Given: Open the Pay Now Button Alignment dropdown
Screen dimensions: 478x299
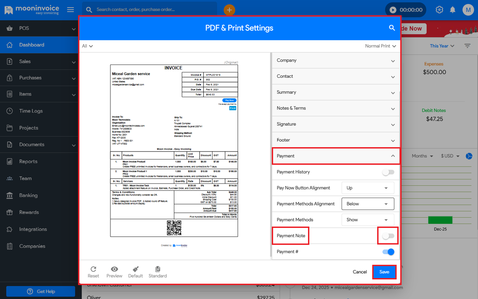Looking at the screenshot, I should (x=367, y=188).
